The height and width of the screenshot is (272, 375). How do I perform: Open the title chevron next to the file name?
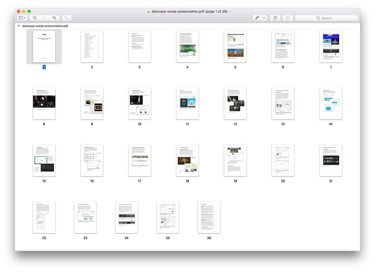pyautogui.click(x=230, y=11)
